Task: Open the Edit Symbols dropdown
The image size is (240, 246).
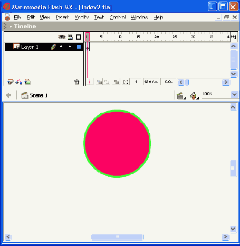Action: coord(194,96)
